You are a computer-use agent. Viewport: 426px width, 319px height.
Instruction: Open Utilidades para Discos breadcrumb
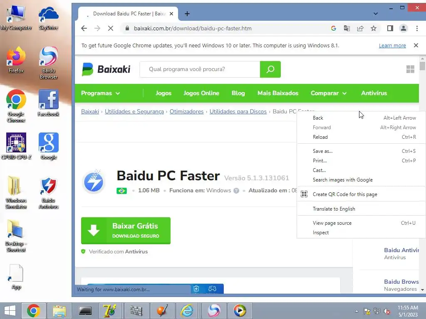(238, 111)
